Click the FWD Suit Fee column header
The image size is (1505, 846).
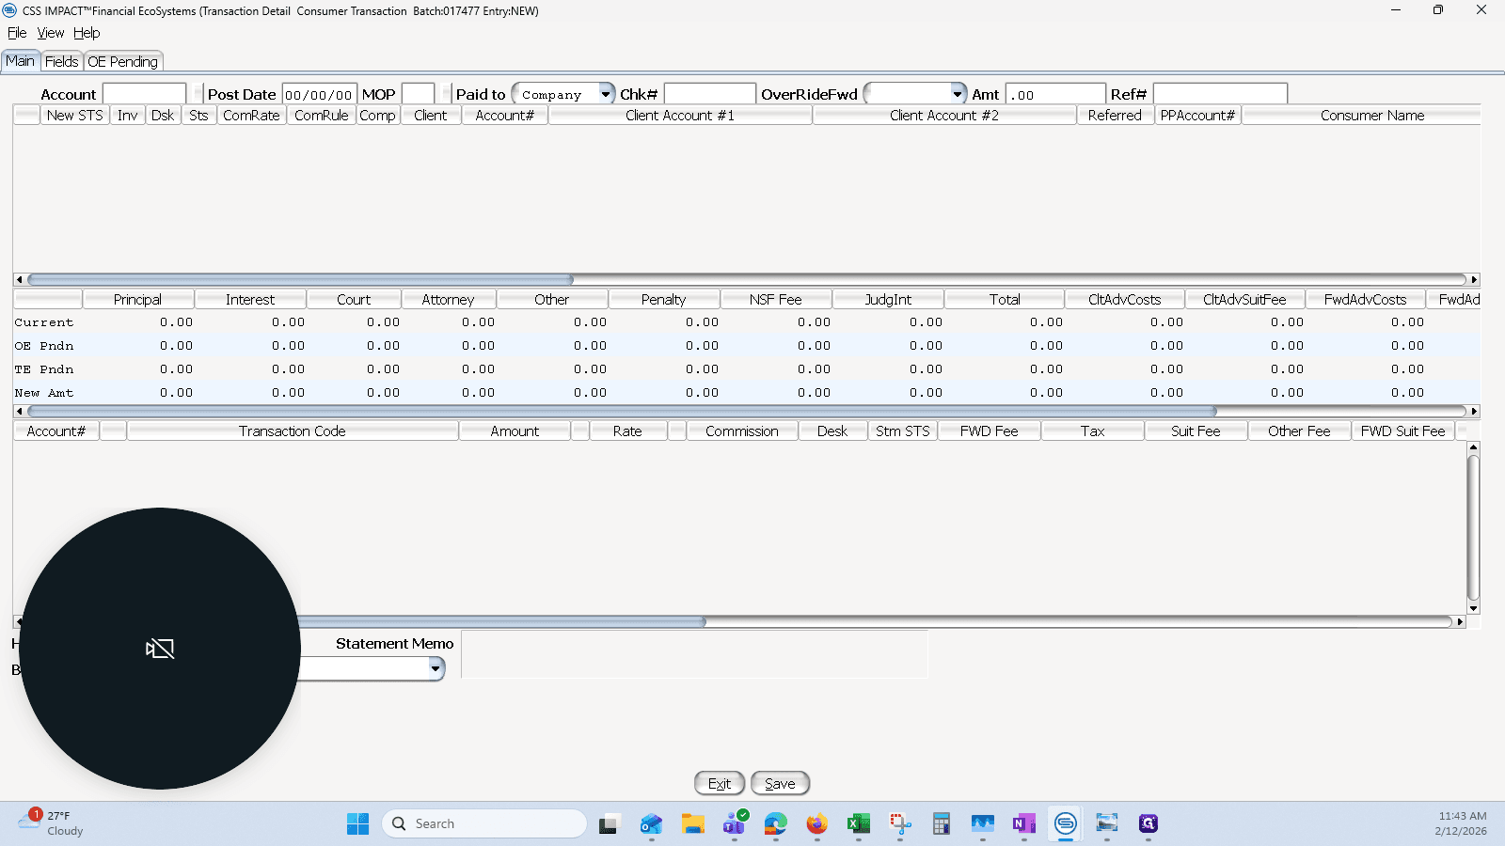[1402, 431]
